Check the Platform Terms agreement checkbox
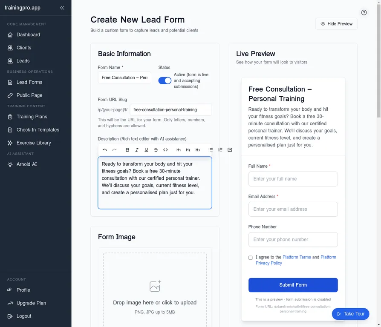 [251, 258]
